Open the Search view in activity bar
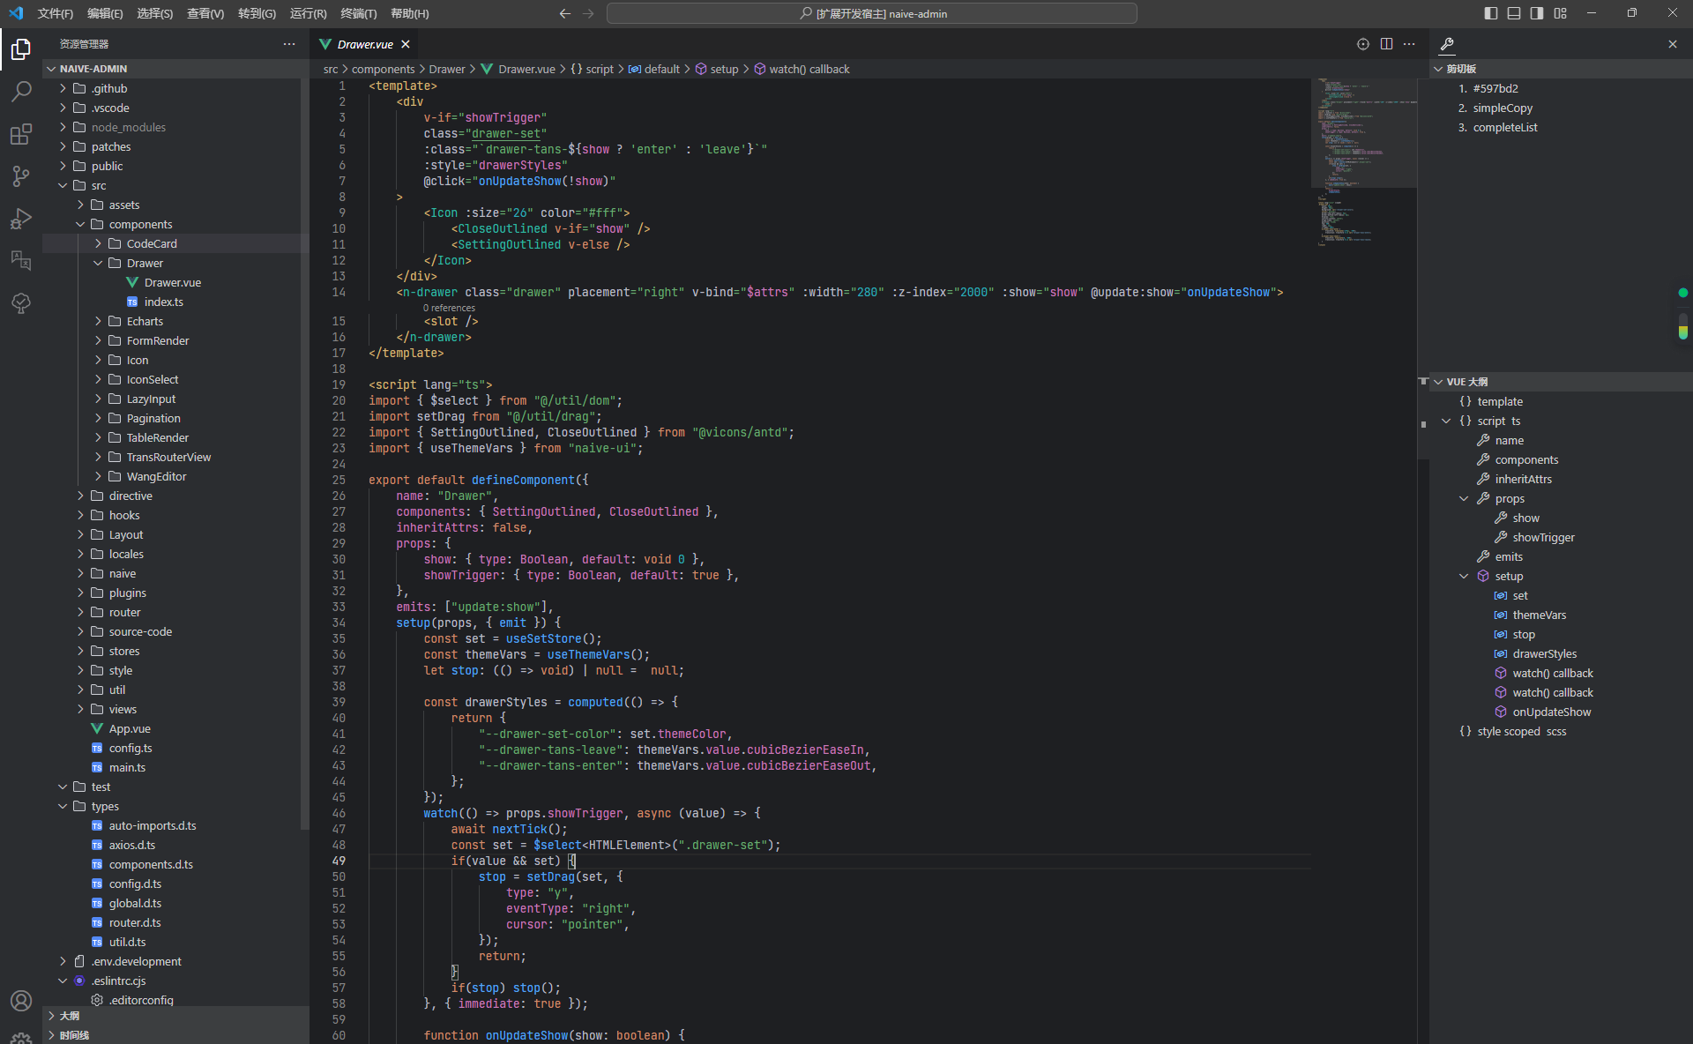This screenshot has width=1693, height=1044. (x=21, y=91)
